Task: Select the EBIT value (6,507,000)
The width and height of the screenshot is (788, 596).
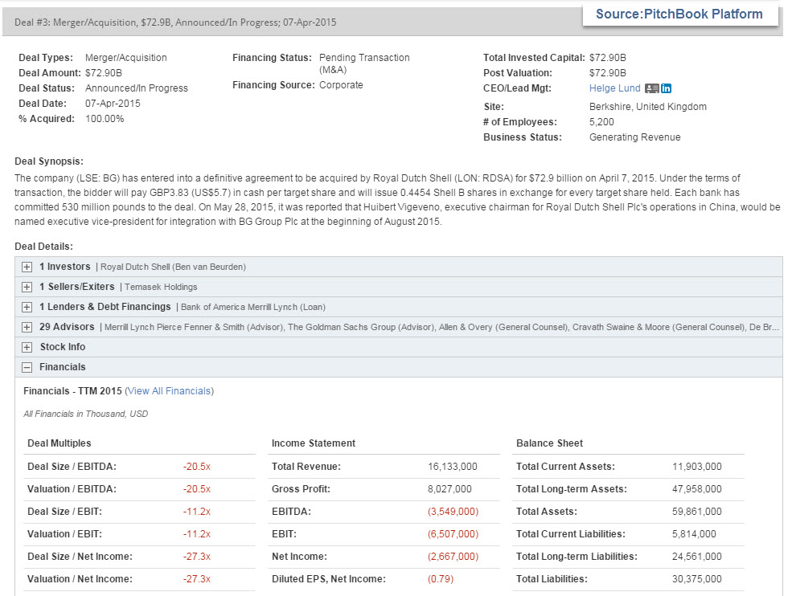Action: [453, 534]
